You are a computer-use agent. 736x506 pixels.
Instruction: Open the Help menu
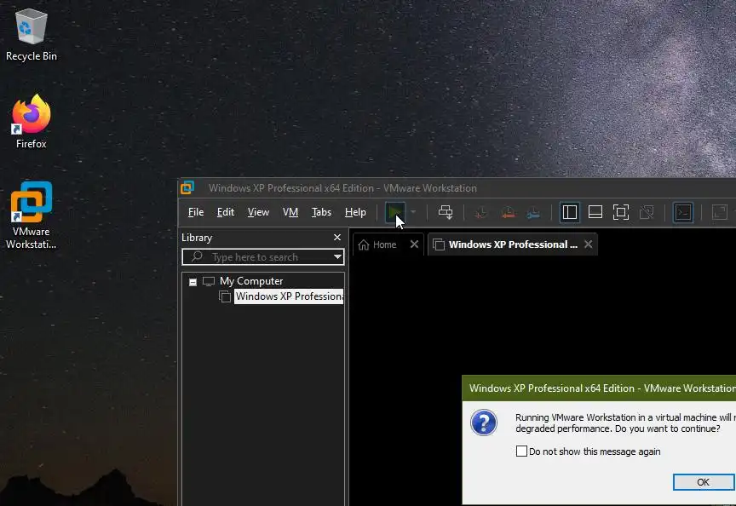pos(355,212)
